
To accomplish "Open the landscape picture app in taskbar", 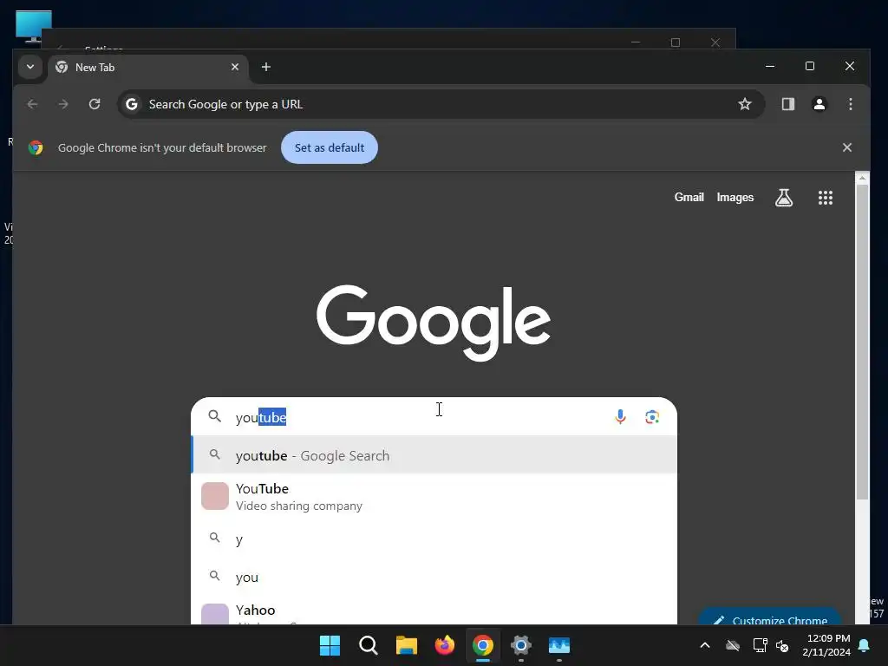I will point(559,645).
